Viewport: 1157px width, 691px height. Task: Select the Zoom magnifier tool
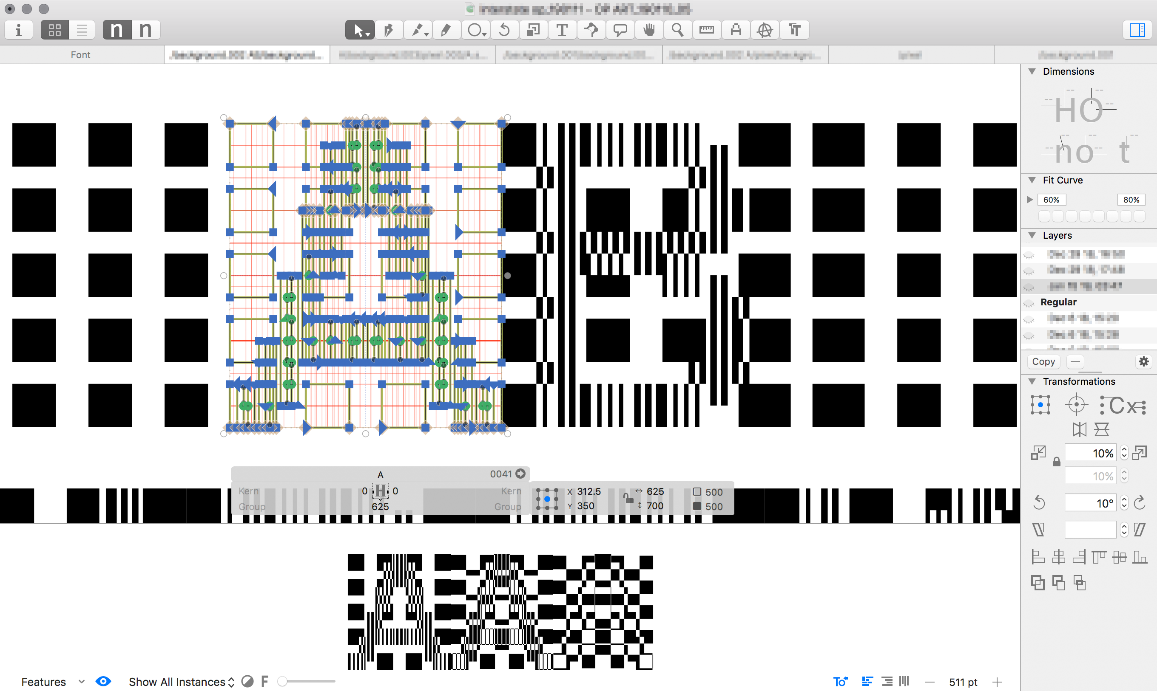[677, 30]
